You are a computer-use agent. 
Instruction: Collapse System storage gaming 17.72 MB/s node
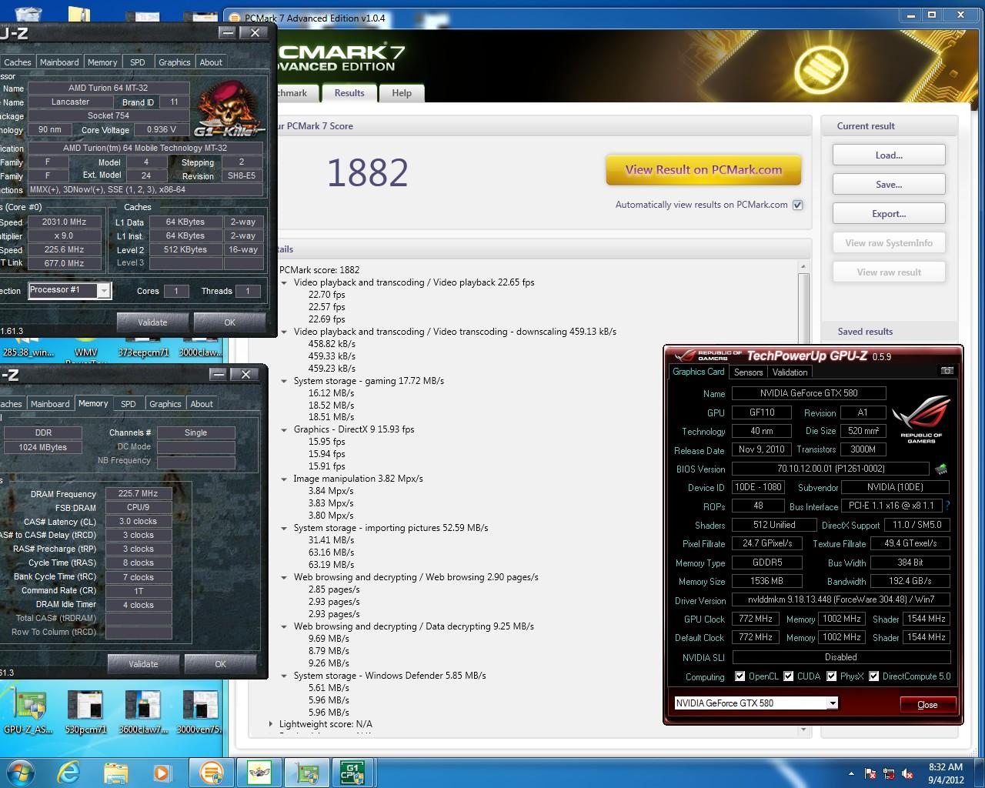point(284,381)
